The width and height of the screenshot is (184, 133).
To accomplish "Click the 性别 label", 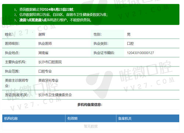I will coord(98,35).
